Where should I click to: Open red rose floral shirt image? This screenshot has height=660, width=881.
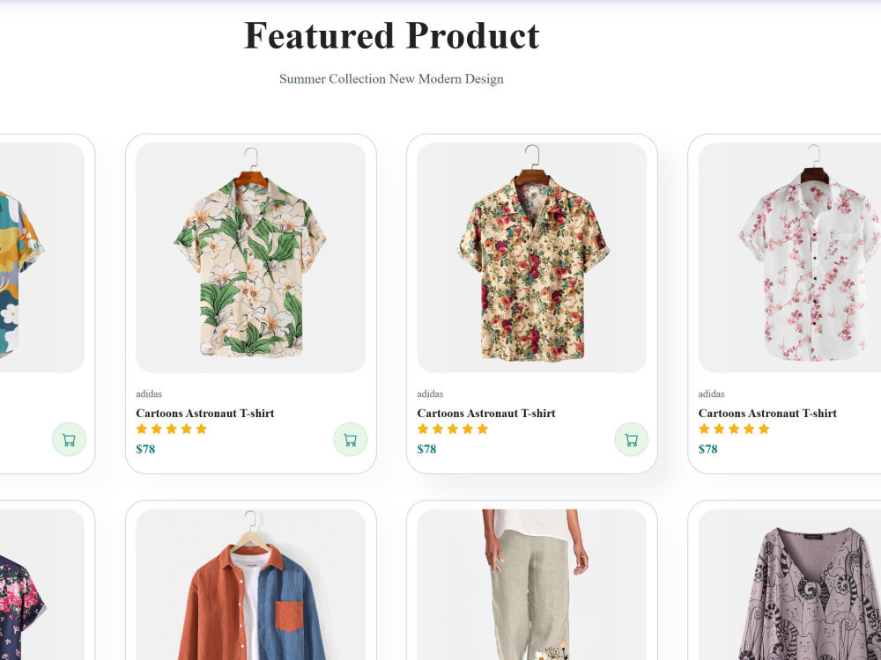pos(531,258)
